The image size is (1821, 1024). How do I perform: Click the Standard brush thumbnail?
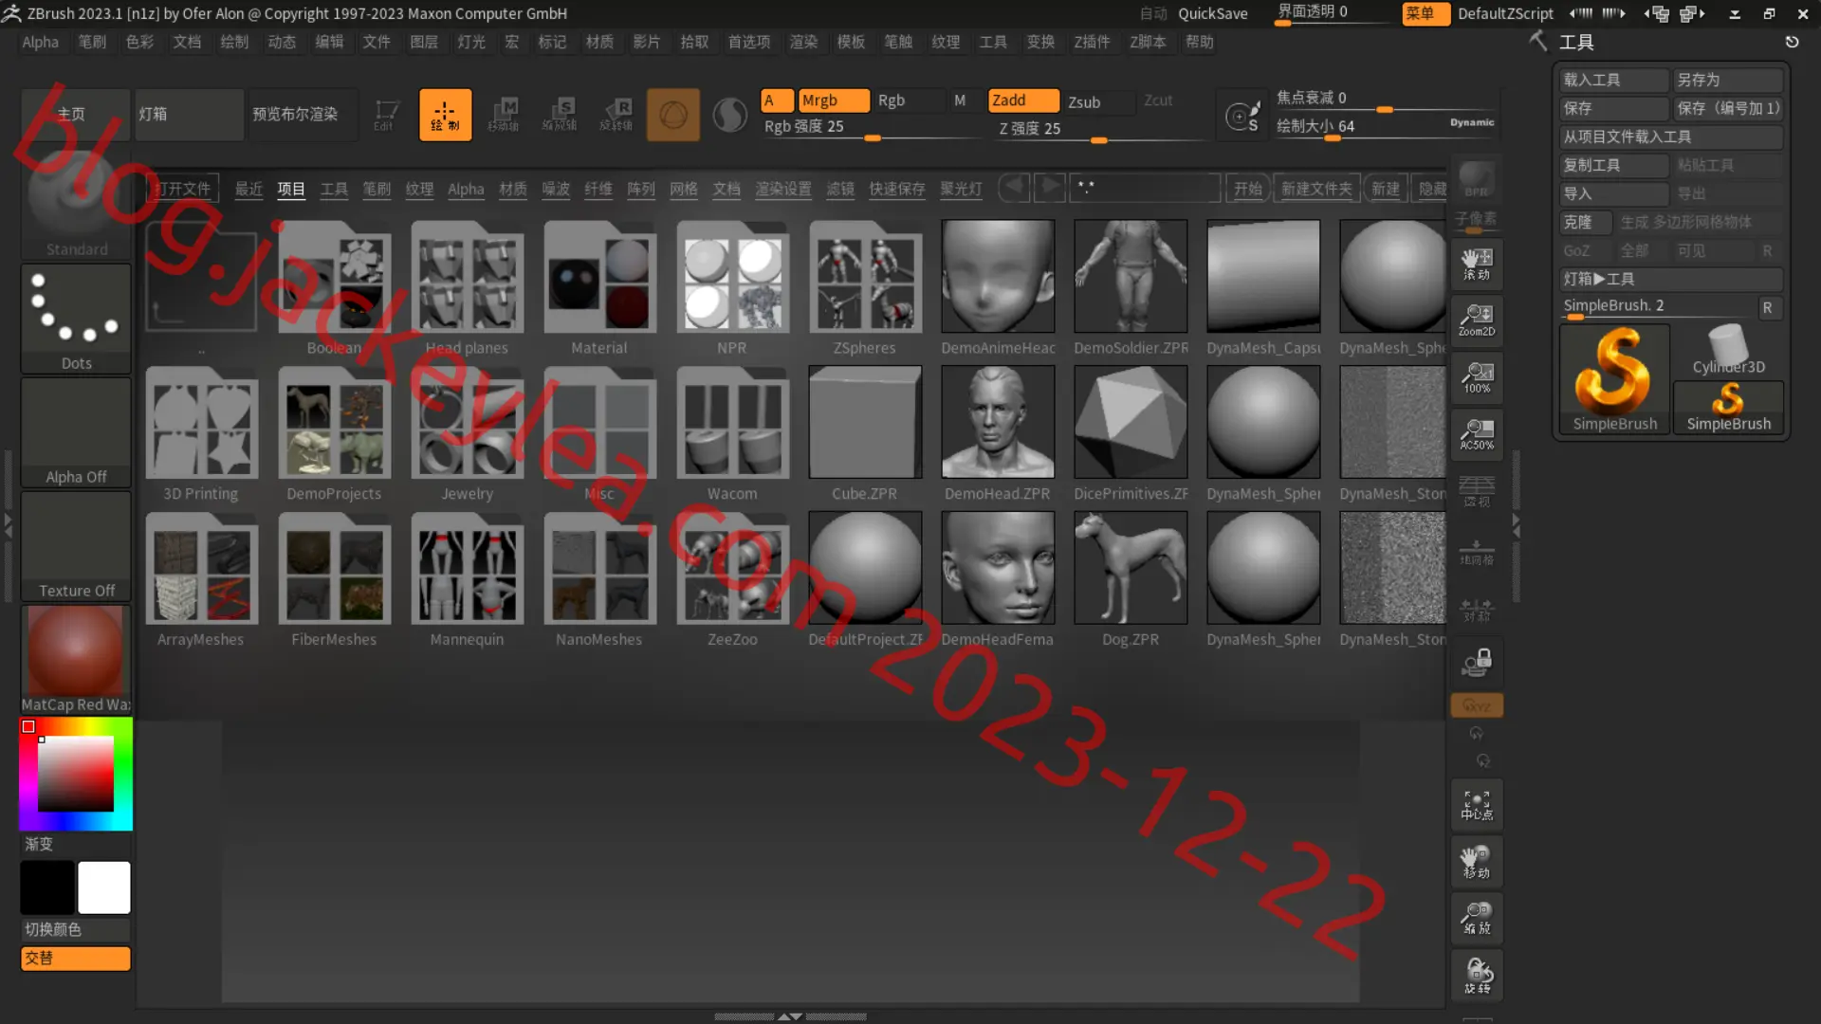pos(76,205)
